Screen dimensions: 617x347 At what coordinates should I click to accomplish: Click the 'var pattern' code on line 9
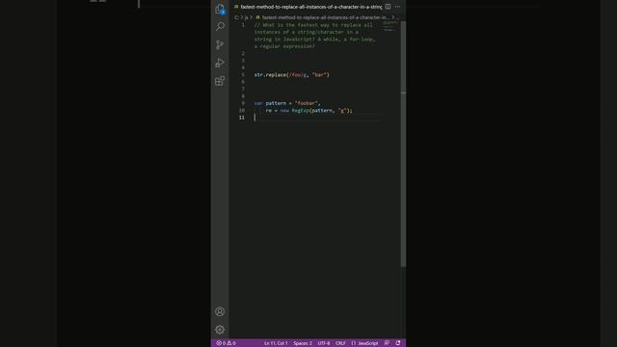[287, 103]
